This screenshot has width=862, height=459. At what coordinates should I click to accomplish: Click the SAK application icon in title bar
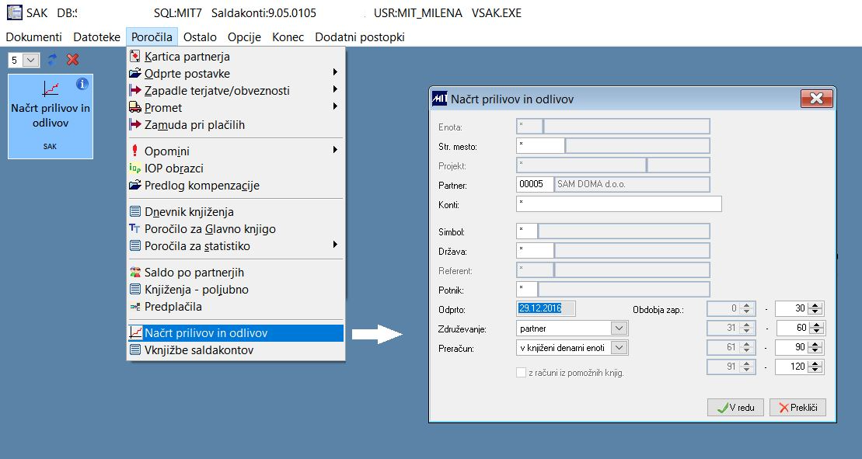click(14, 12)
